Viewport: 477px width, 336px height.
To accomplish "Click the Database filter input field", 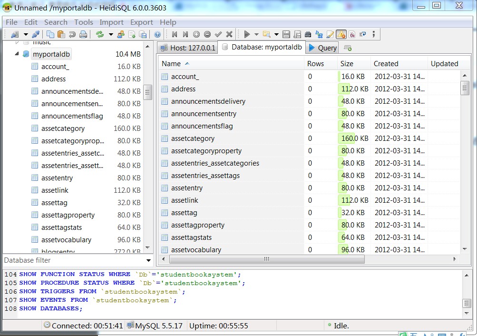I will tap(74, 260).
